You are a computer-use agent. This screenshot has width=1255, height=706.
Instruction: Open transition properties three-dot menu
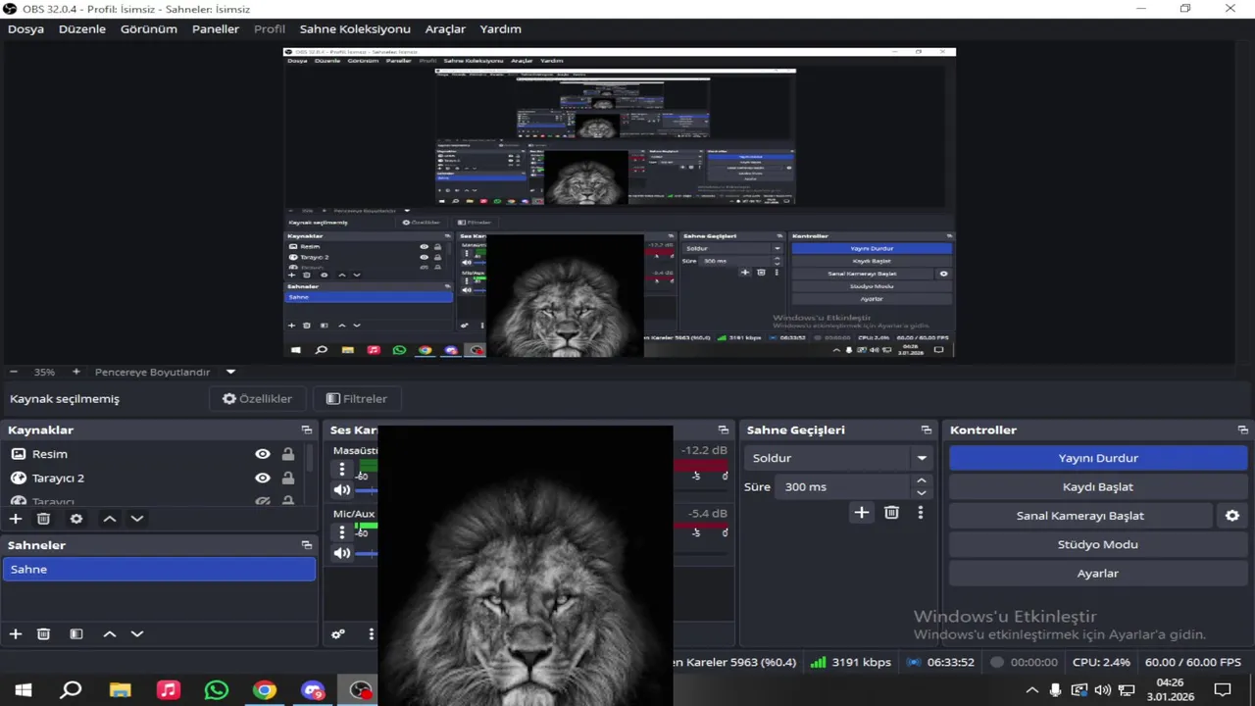[920, 512]
